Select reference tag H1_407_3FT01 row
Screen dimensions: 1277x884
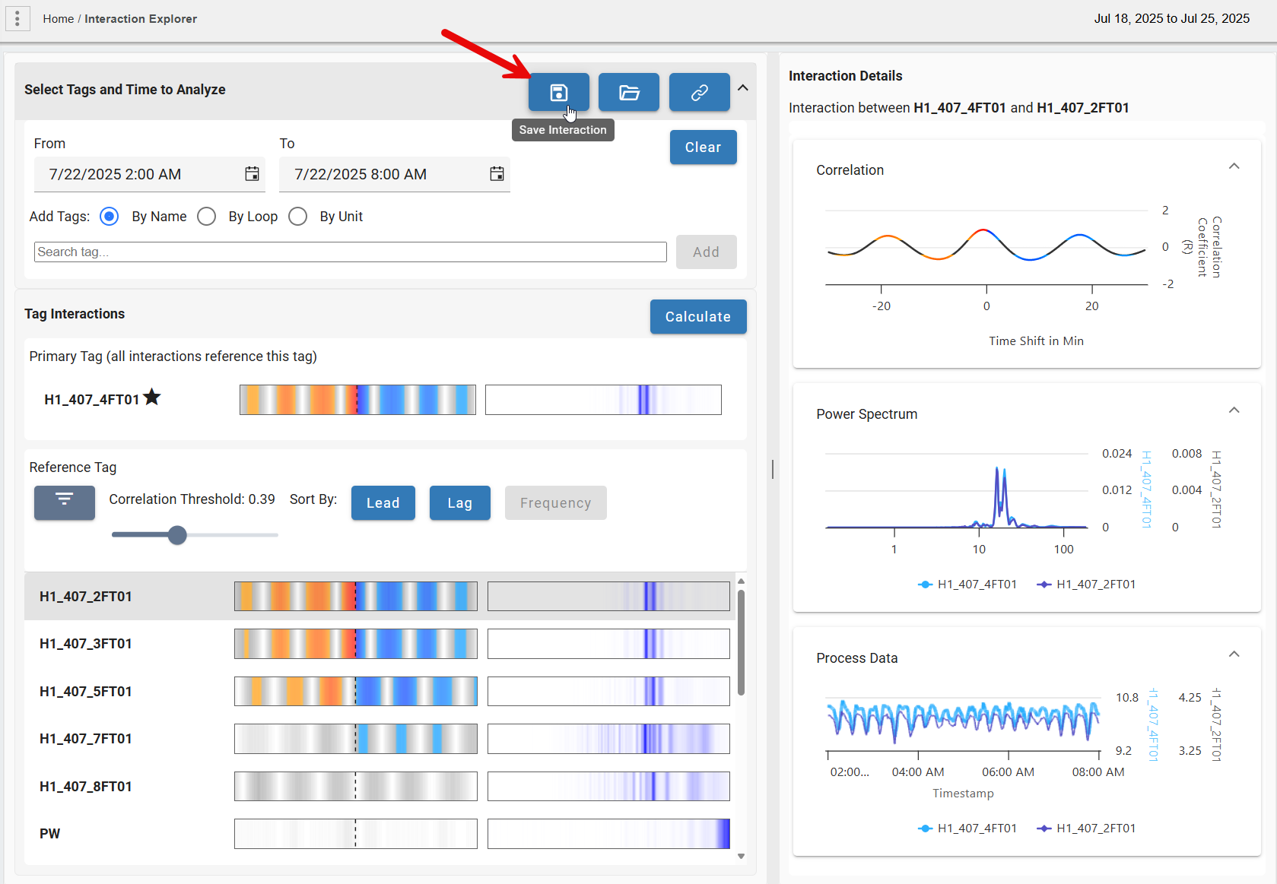pyautogui.click(x=380, y=644)
